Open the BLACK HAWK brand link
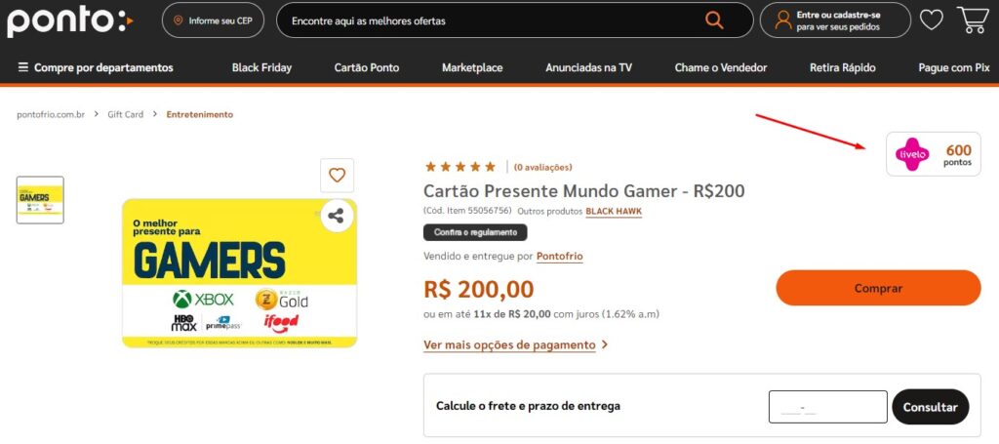The image size is (999, 444). tap(614, 211)
